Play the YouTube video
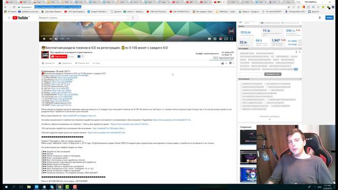This screenshot has height=190, width=338. coord(44,39)
